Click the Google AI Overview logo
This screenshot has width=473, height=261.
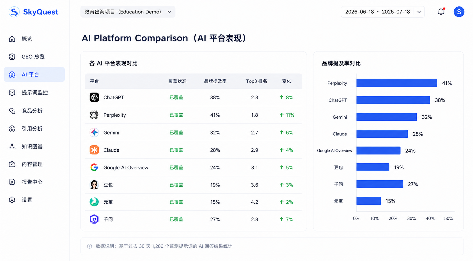(x=94, y=168)
